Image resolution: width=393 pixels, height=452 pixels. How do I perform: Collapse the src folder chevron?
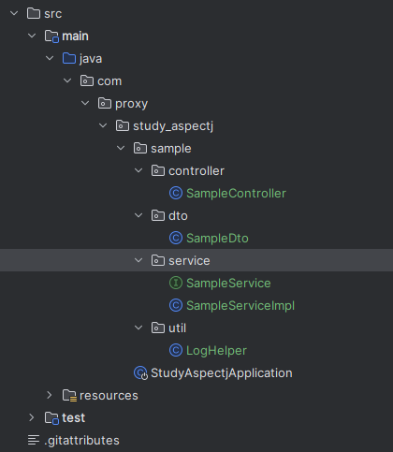(14, 13)
